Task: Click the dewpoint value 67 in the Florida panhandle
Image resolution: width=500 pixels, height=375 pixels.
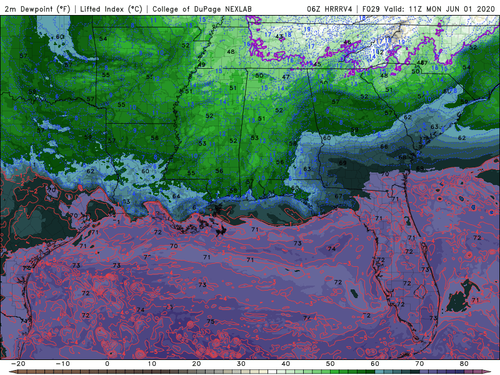Action: (x=338, y=196)
